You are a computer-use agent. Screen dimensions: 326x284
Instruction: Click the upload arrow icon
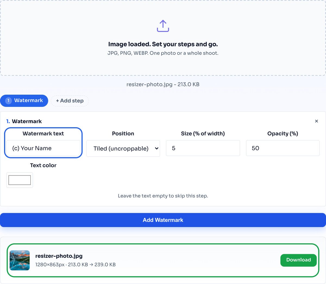coord(163,26)
